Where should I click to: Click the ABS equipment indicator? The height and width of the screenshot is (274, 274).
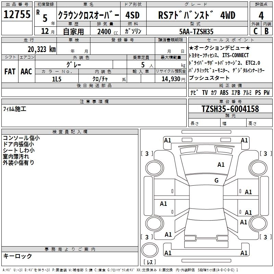coord(224,92)
